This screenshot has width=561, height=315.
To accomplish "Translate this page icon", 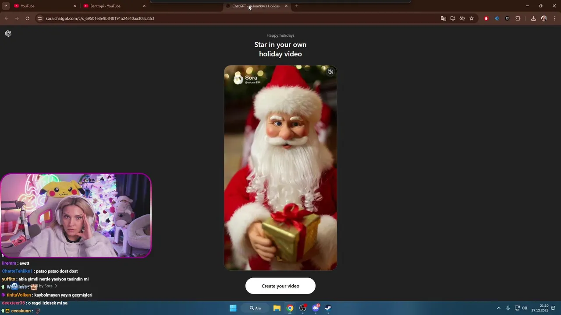I will click(x=443, y=18).
